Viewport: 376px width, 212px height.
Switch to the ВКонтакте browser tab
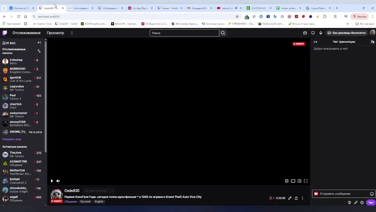(22, 8)
